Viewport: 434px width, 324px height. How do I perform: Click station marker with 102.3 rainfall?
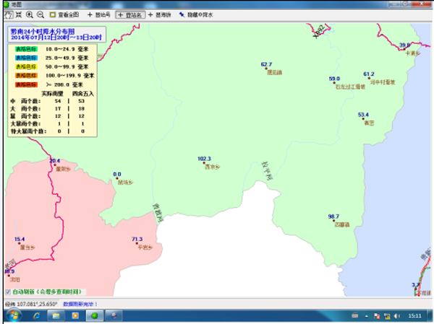click(204, 163)
